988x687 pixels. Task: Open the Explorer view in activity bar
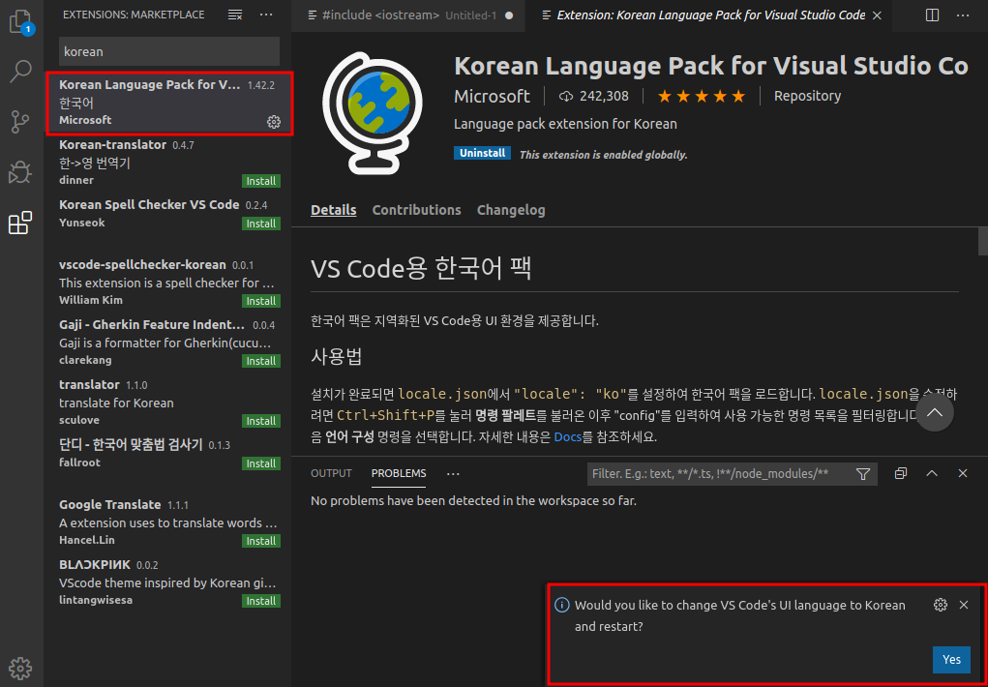coord(21,22)
